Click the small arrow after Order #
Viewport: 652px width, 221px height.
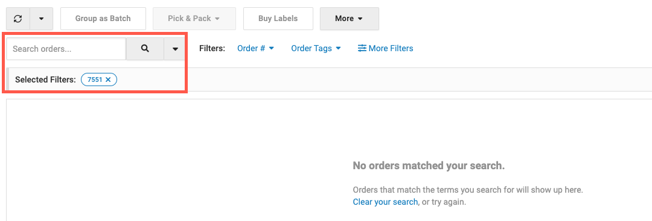[x=272, y=49]
